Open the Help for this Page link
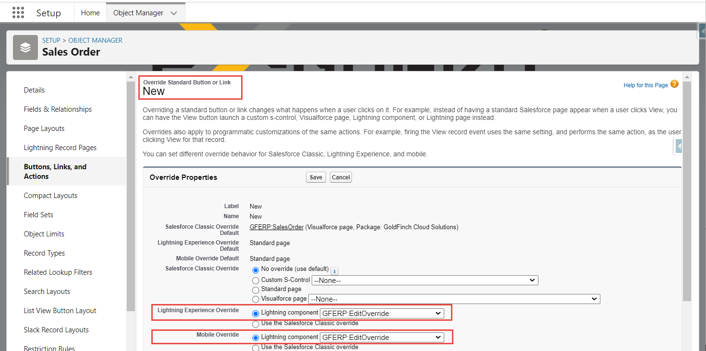This screenshot has height=351, width=706. click(645, 85)
